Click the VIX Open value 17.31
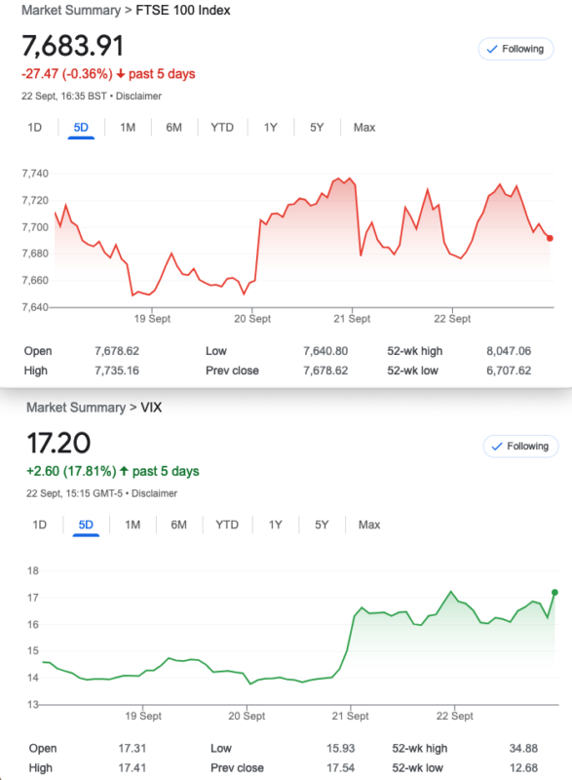The image size is (572, 780). 133,748
